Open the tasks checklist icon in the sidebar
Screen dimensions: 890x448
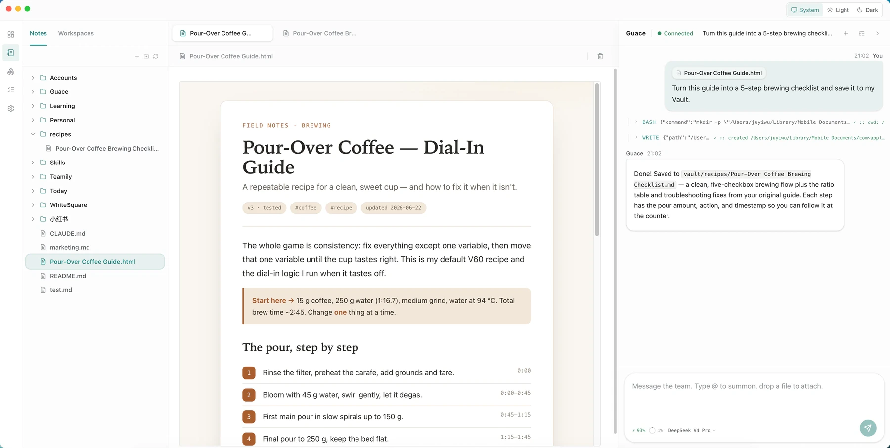pos(11,90)
